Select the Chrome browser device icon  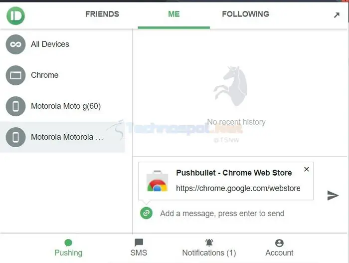tap(15, 75)
